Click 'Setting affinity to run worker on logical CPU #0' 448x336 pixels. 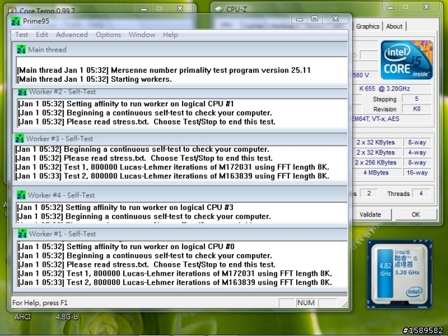point(126,246)
